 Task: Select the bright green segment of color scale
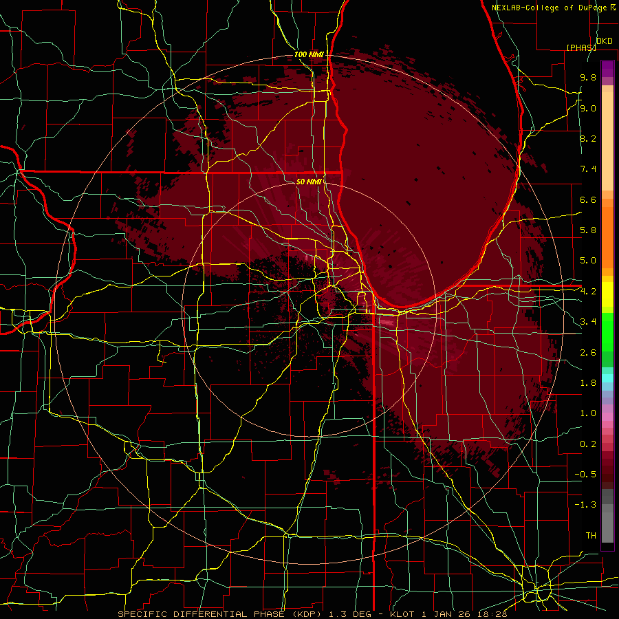tap(607, 333)
